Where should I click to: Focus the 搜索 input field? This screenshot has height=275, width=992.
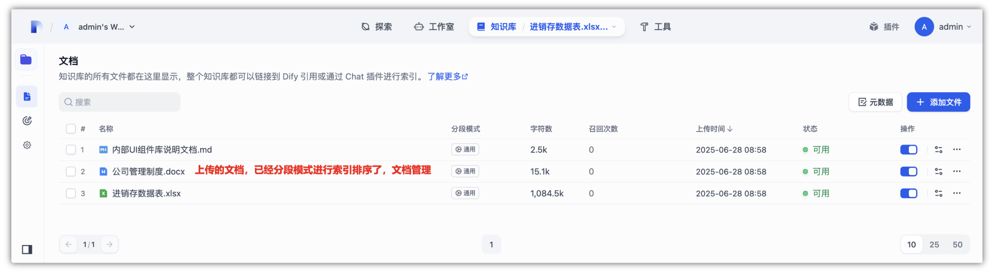pos(120,102)
